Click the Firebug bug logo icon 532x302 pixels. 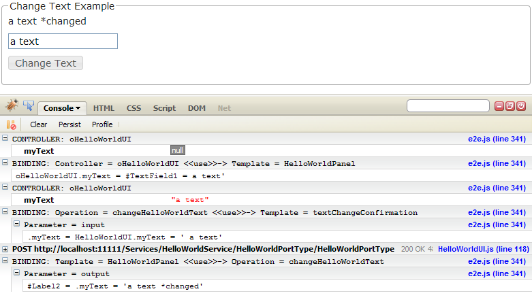[12, 106]
